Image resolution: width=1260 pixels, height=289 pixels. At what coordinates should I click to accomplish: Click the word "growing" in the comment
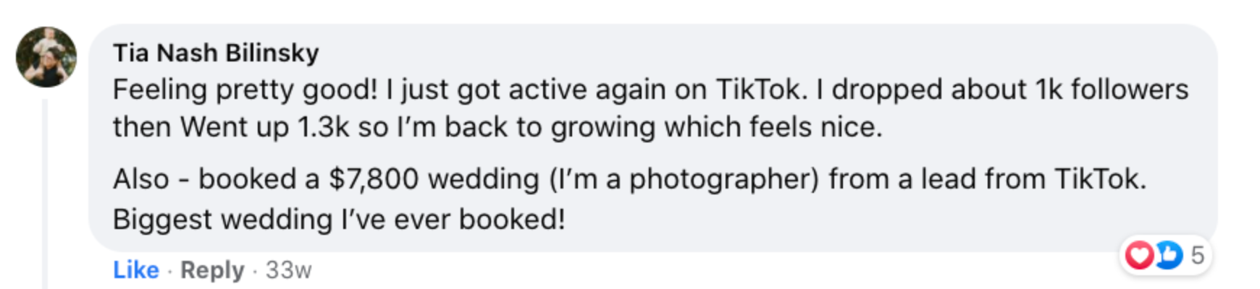[x=602, y=127]
